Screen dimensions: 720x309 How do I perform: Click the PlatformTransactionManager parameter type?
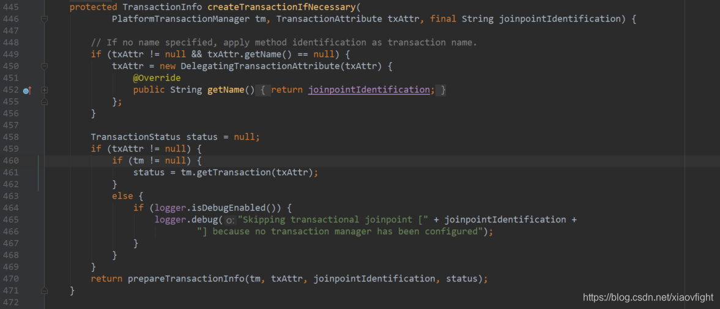[x=180, y=20]
